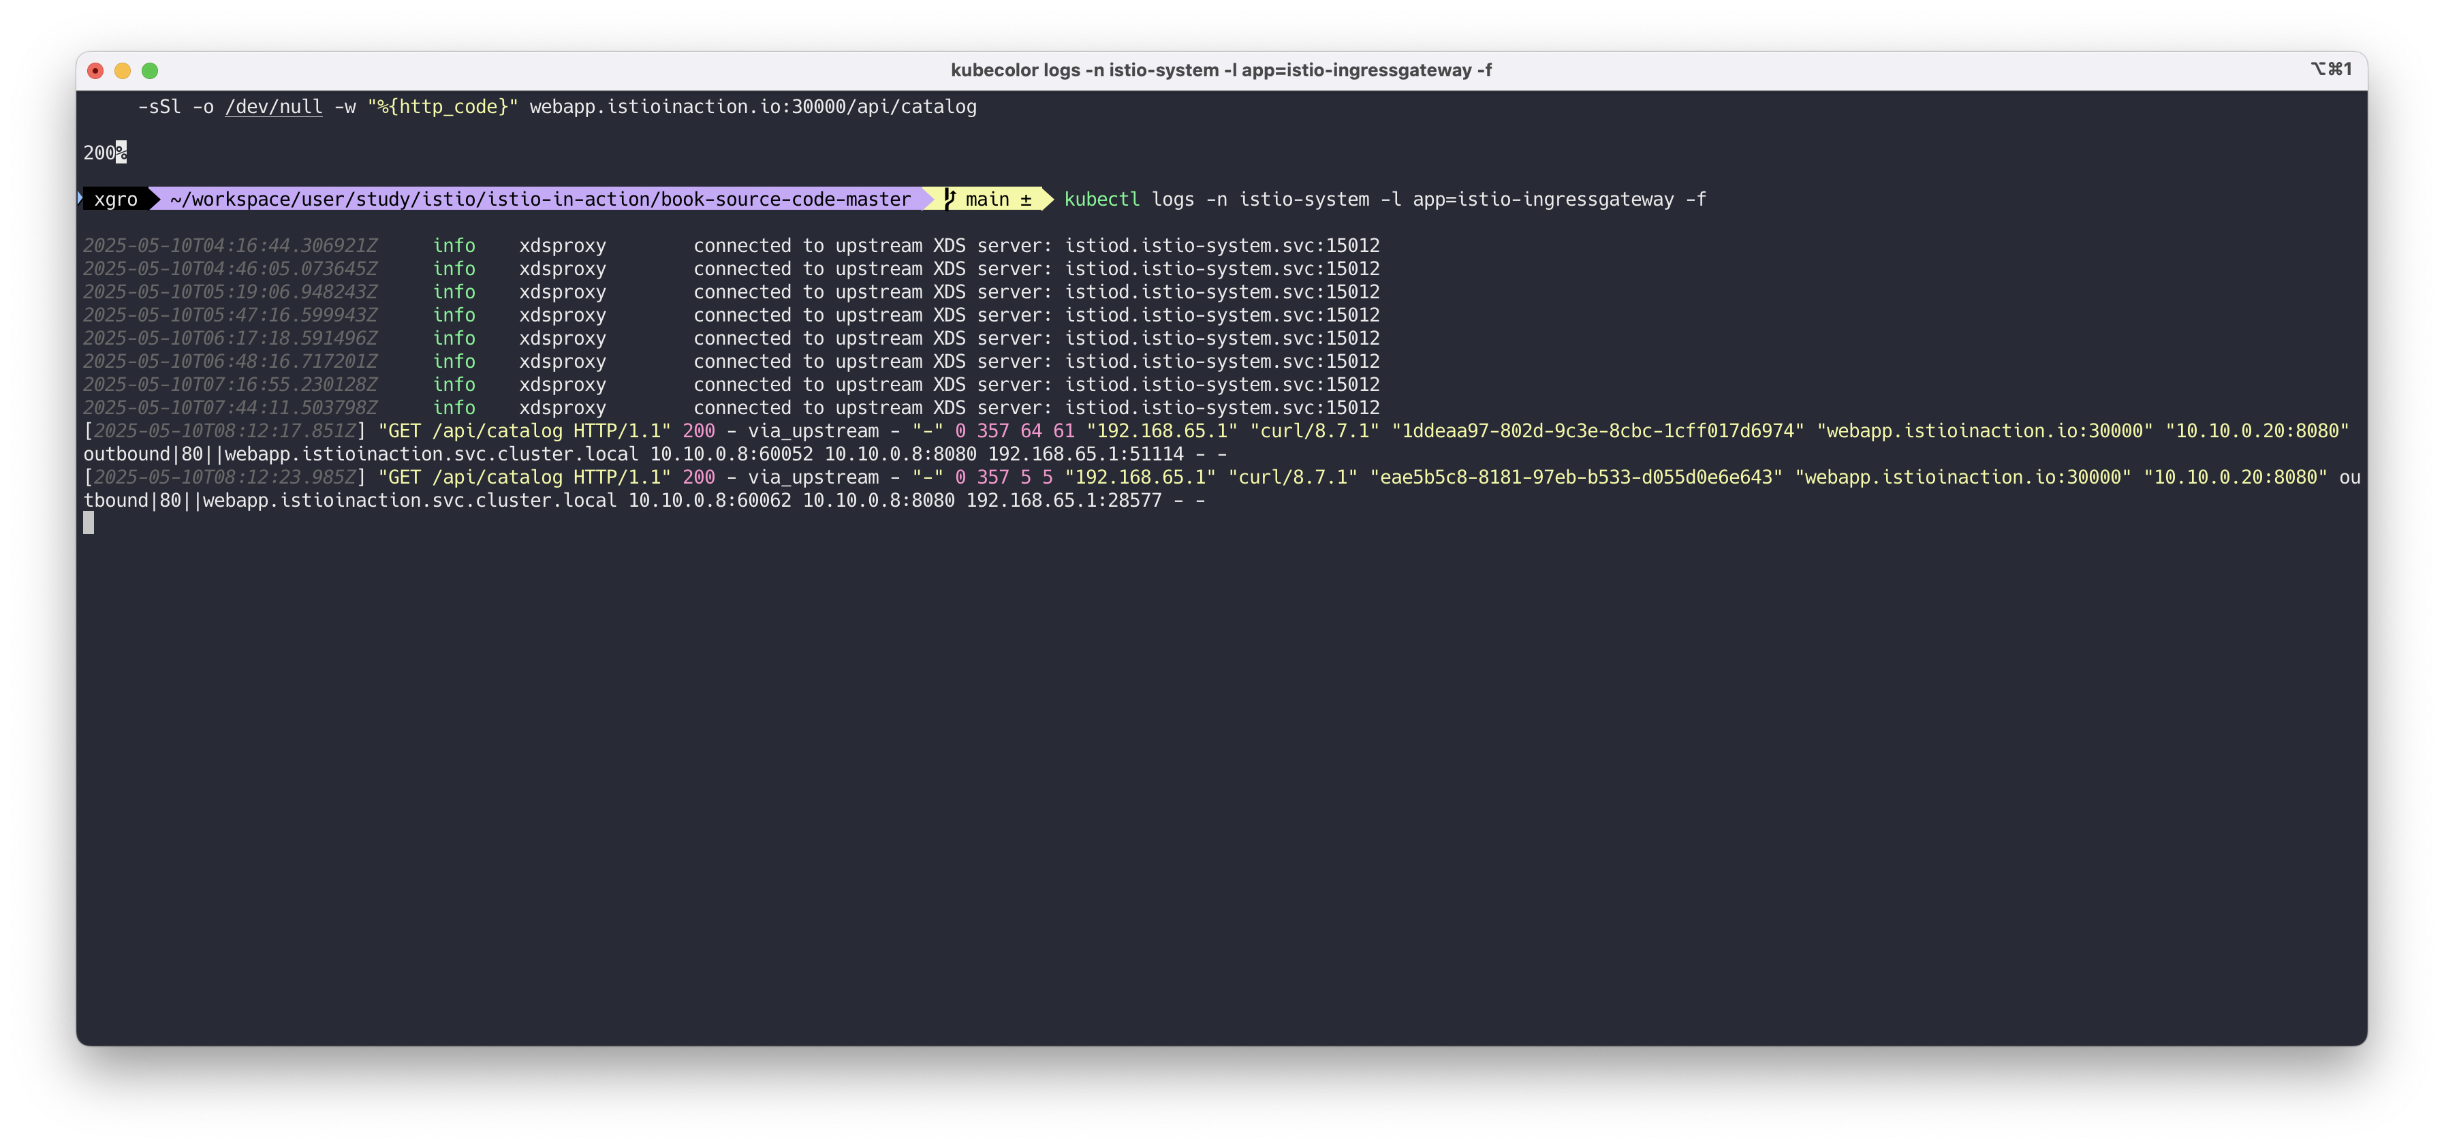Click timestamp 2025-05-10T04:16:44.306921Z
Image resolution: width=2444 pixels, height=1147 pixels.
click(230, 246)
